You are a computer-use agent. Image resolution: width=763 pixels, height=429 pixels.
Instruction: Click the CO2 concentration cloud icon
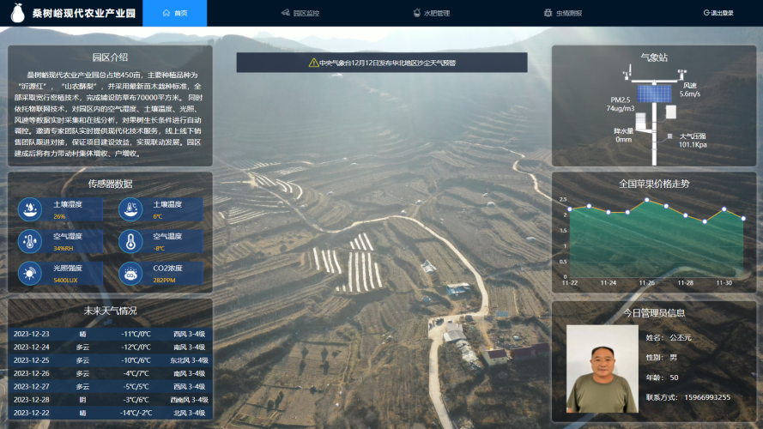coord(130,274)
